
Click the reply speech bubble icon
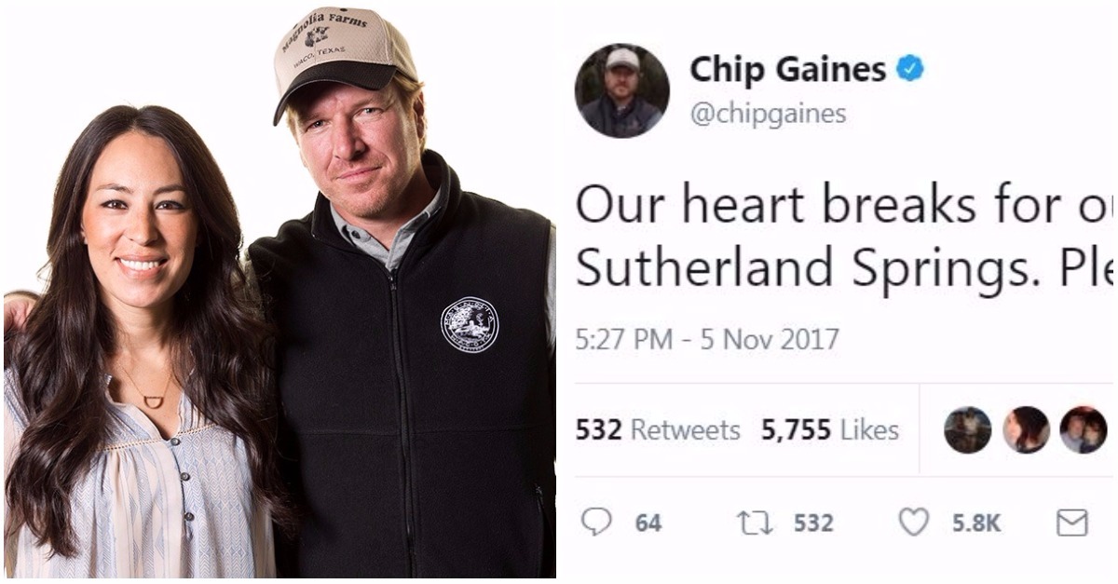pos(596,523)
